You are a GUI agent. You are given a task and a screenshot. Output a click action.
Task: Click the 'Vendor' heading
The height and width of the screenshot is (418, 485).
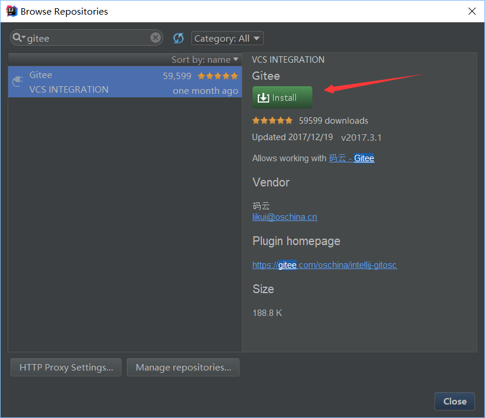tap(271, 182)
